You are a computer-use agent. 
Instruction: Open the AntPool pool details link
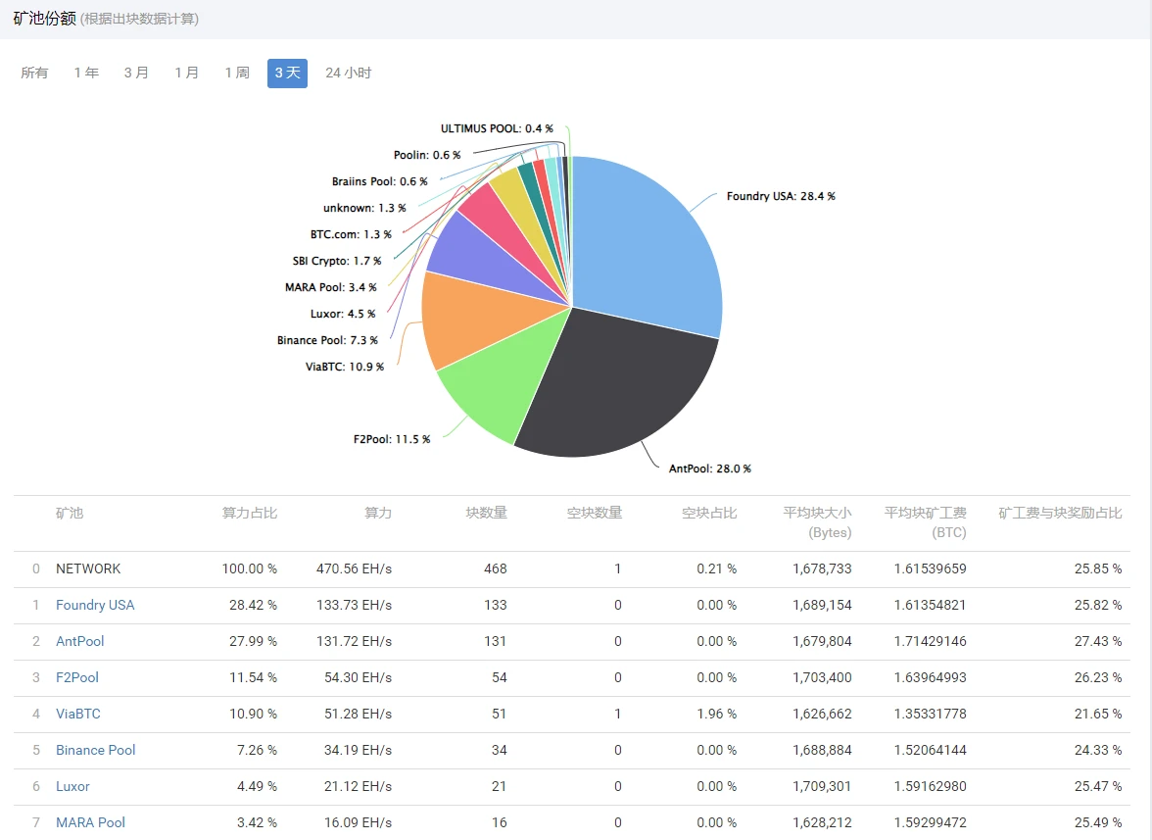79,641
